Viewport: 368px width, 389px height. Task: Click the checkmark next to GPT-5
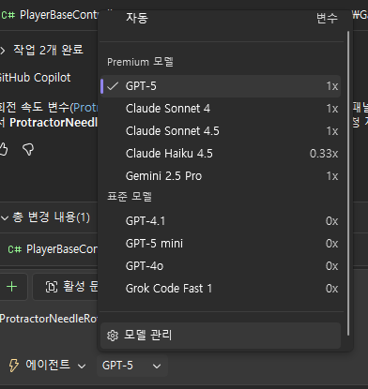click(x=113, y=86)
